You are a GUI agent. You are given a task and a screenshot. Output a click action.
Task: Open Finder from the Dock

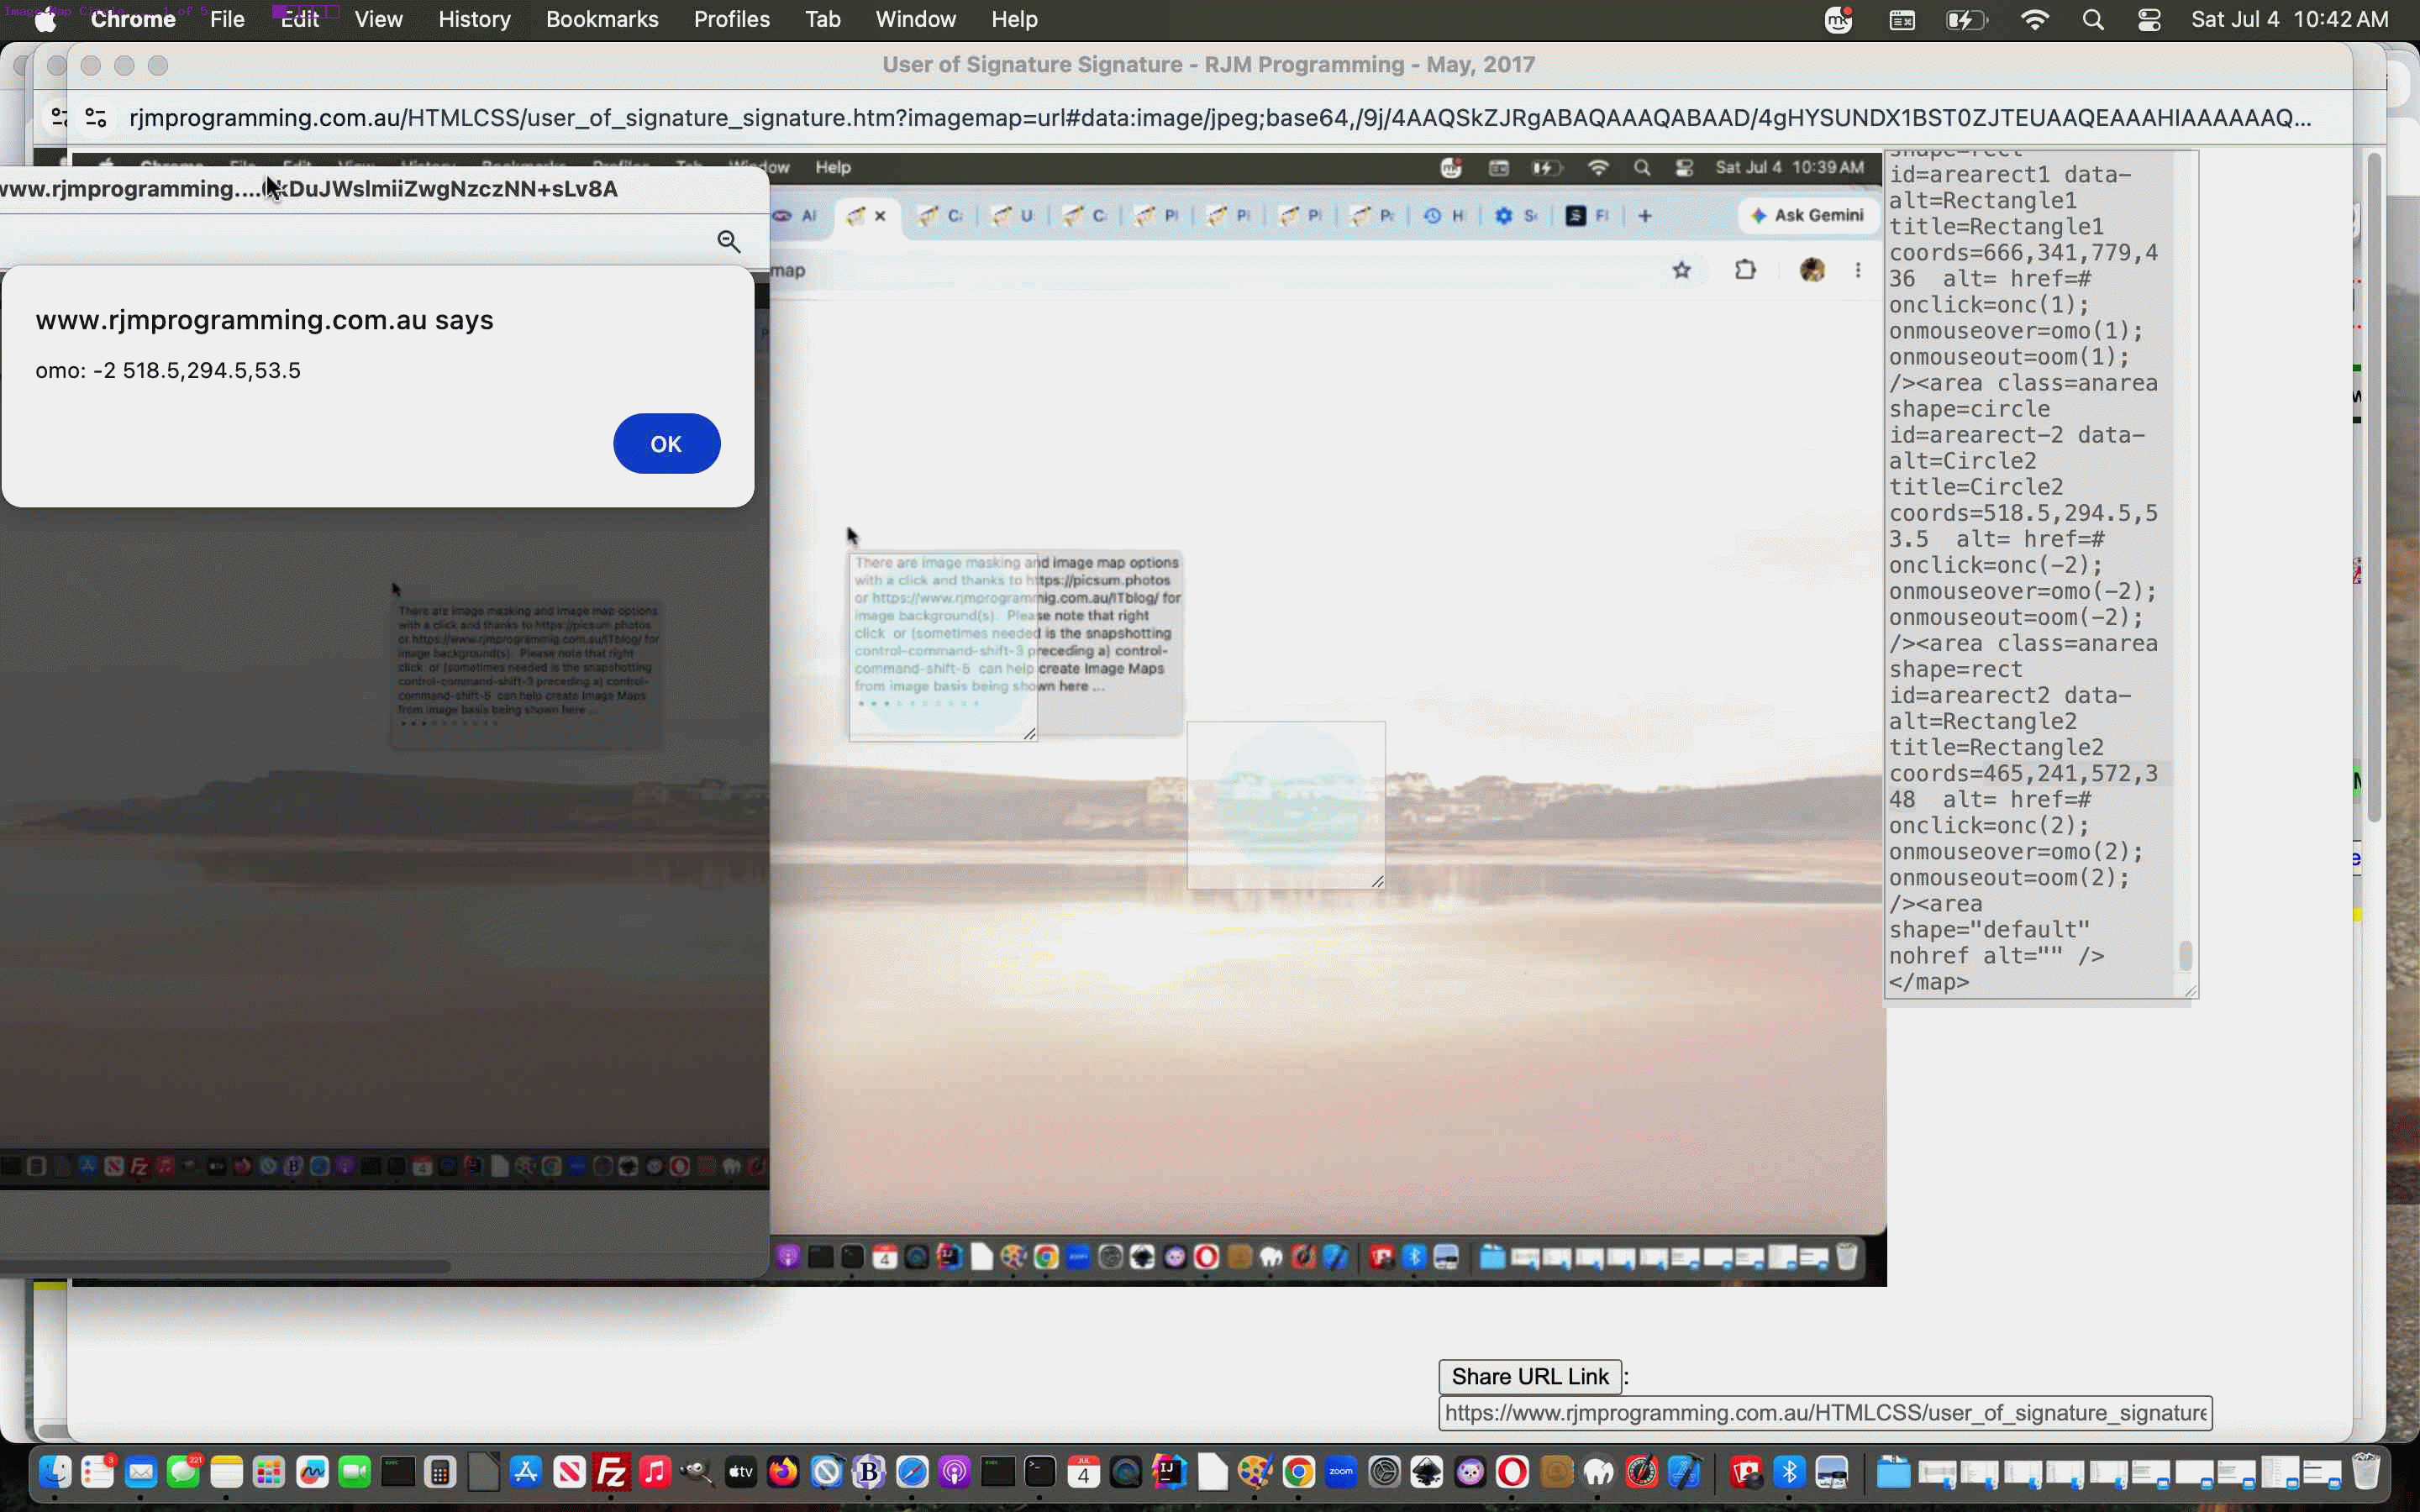55,1472
